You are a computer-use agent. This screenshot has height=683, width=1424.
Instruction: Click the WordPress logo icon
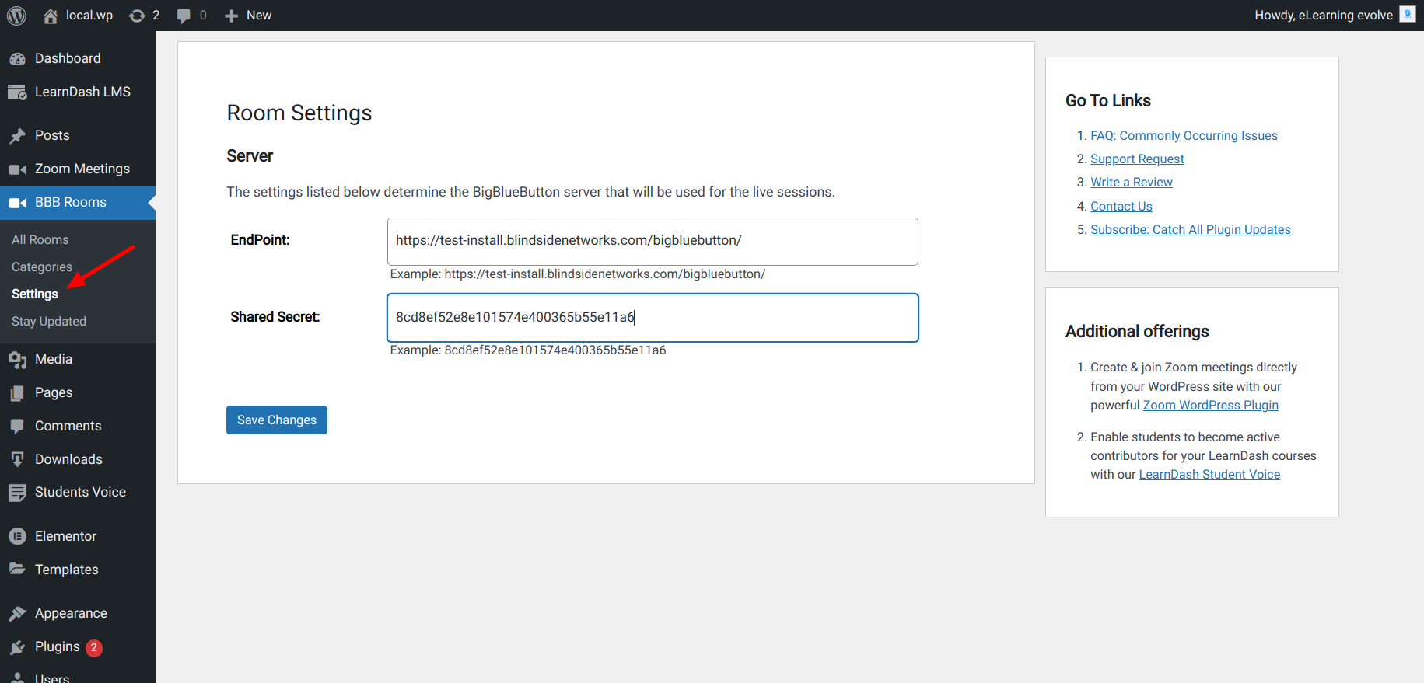pyautogui.click(x=16, y=16)
